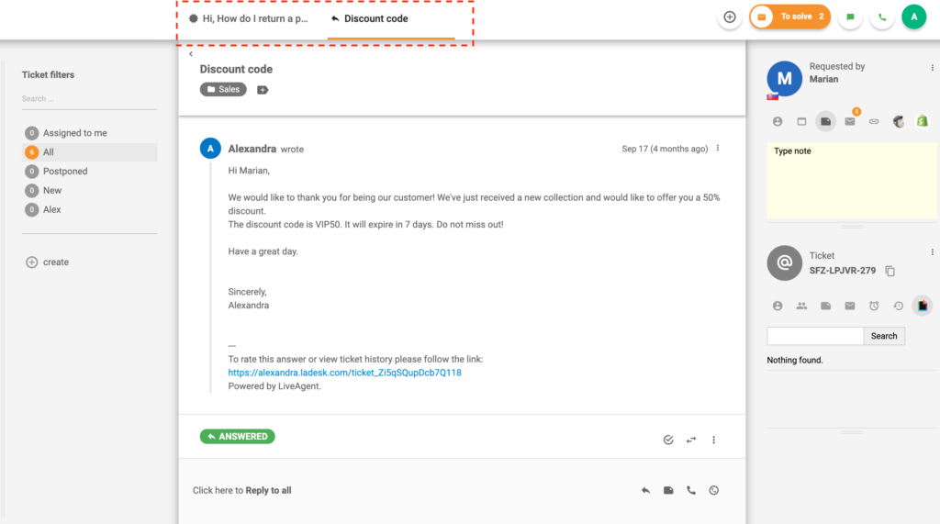Screen dimensions: 940x524
Task: Open the Requested by panel options menu
Action: (x=932, y=68)
